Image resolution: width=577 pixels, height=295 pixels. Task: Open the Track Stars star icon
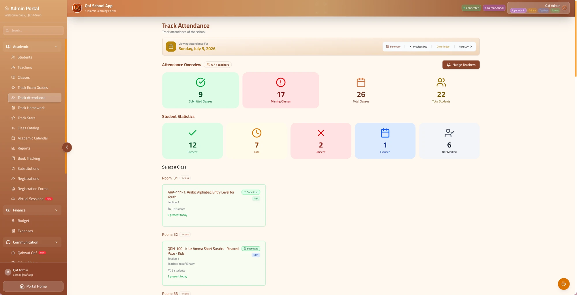[x=13, y=118]
